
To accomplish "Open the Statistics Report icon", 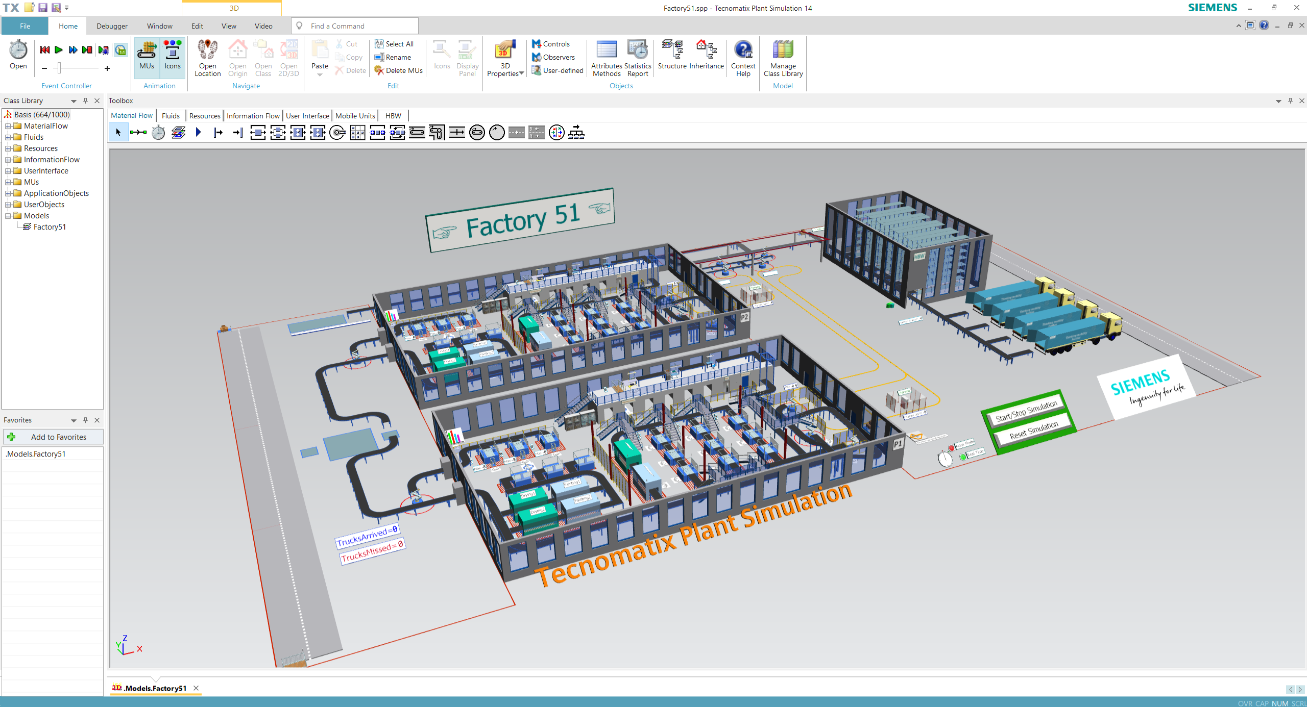I will pyautogui.click(x=638, y=50).
